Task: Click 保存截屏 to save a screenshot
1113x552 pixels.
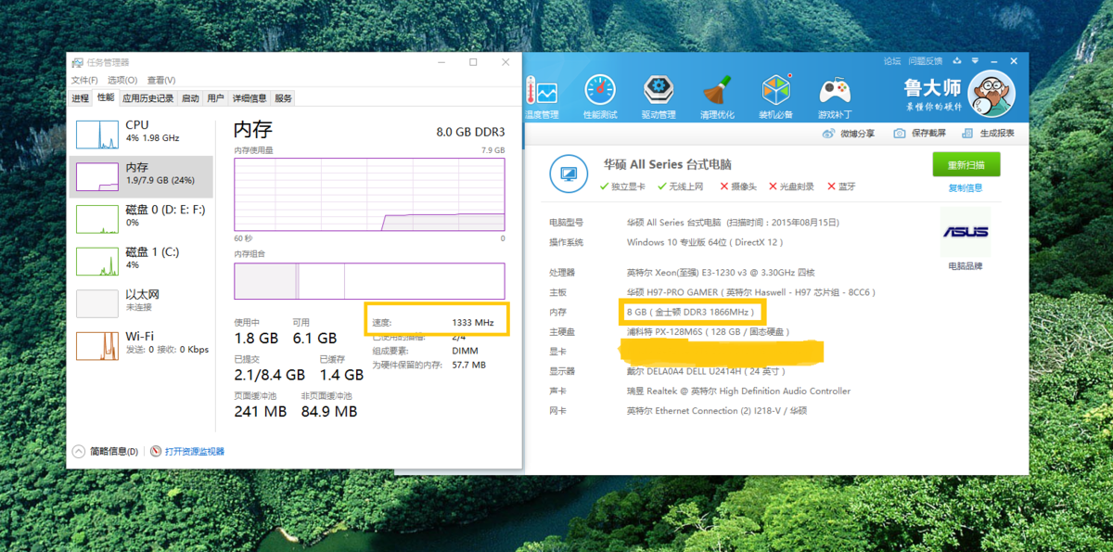Action: point(920,134)
